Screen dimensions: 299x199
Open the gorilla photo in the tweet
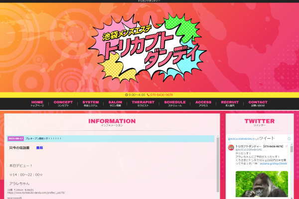(x=262, y=184)
